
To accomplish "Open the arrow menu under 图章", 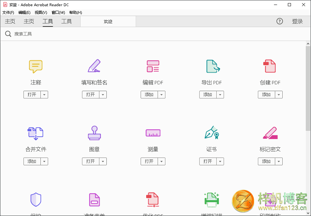I will 103,161.
